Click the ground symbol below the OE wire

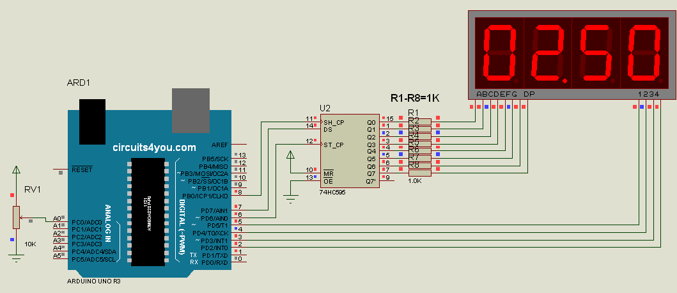pyautogui.click(x=291, y=200)
